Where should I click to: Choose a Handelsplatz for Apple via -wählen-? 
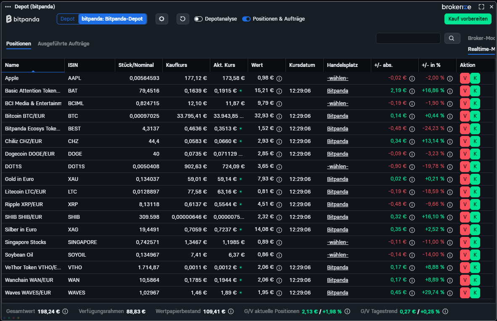pyautogui.click(x=338, y=78)
